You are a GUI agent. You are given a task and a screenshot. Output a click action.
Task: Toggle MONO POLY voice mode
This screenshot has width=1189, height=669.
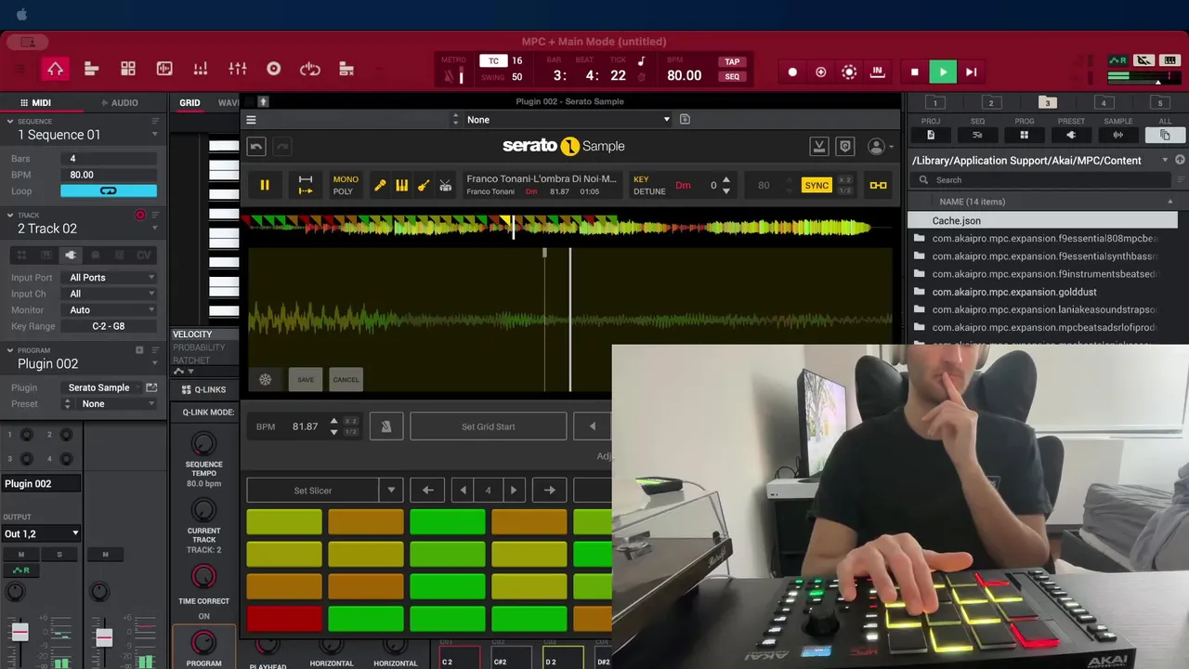coord(346,186)
